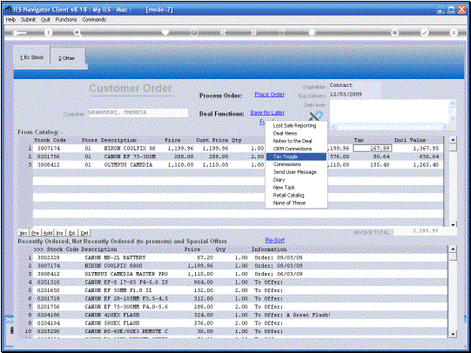Open the Quit menu

(45, 19)
